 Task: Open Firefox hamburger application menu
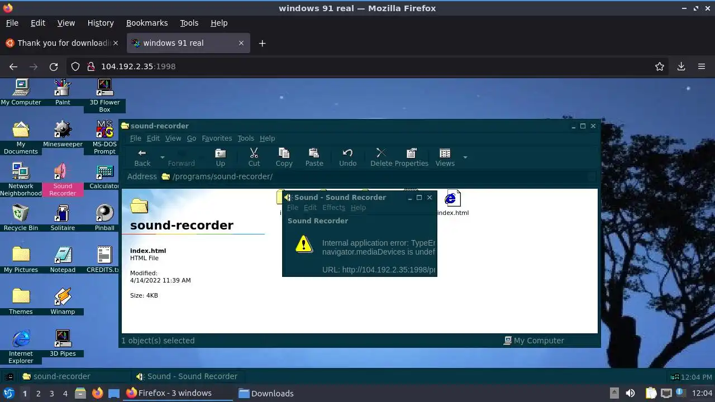(702, 66)
